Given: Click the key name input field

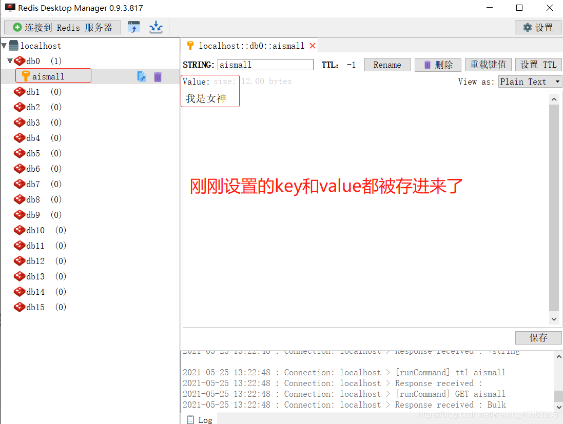Looking at the screenshot, I should coord(265,65).
